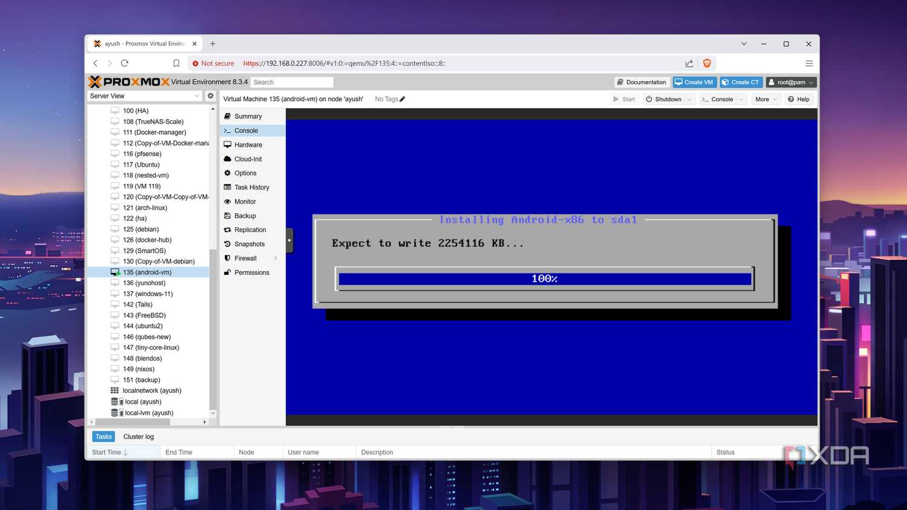This screenshot has width=907, height=510.
Task: Click Create VM button
Action: (695, 82)
